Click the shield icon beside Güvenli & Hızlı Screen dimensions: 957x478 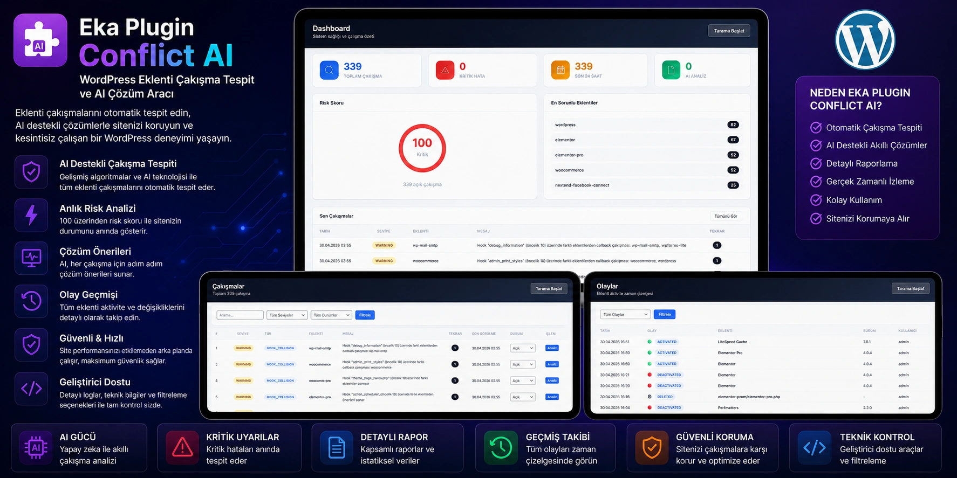pos(31,345)
